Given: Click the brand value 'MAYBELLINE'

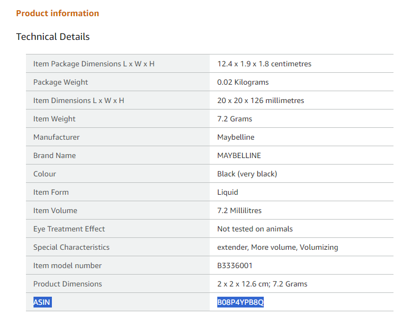Looking at the screenshot, I should tap(239, 155).
